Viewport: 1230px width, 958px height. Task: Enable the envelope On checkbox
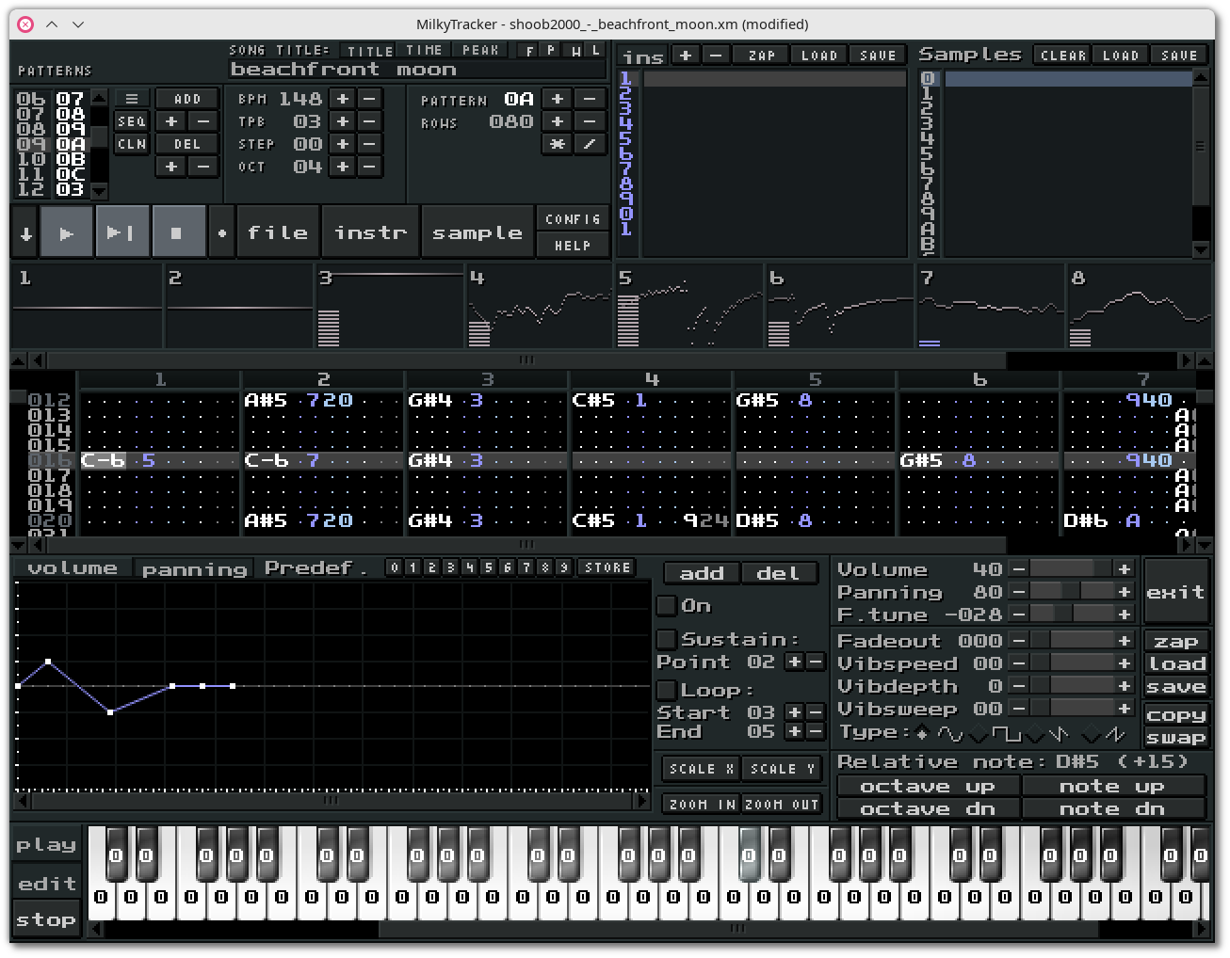click(666, 605)
